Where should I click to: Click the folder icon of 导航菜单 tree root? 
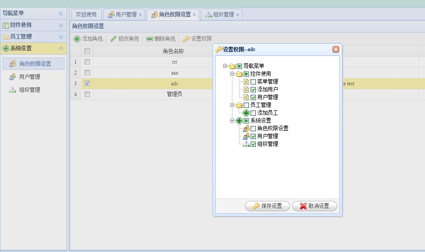tap(232, 66)
